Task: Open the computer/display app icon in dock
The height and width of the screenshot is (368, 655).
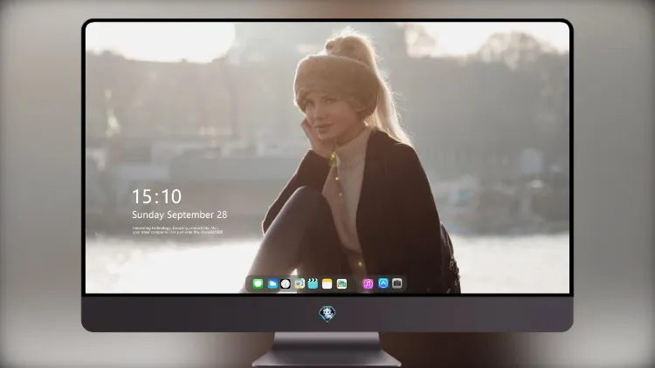Action: [299, 284]
